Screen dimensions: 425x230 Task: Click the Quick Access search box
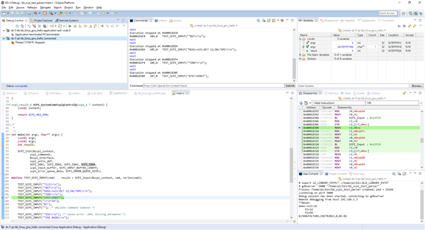387,13
